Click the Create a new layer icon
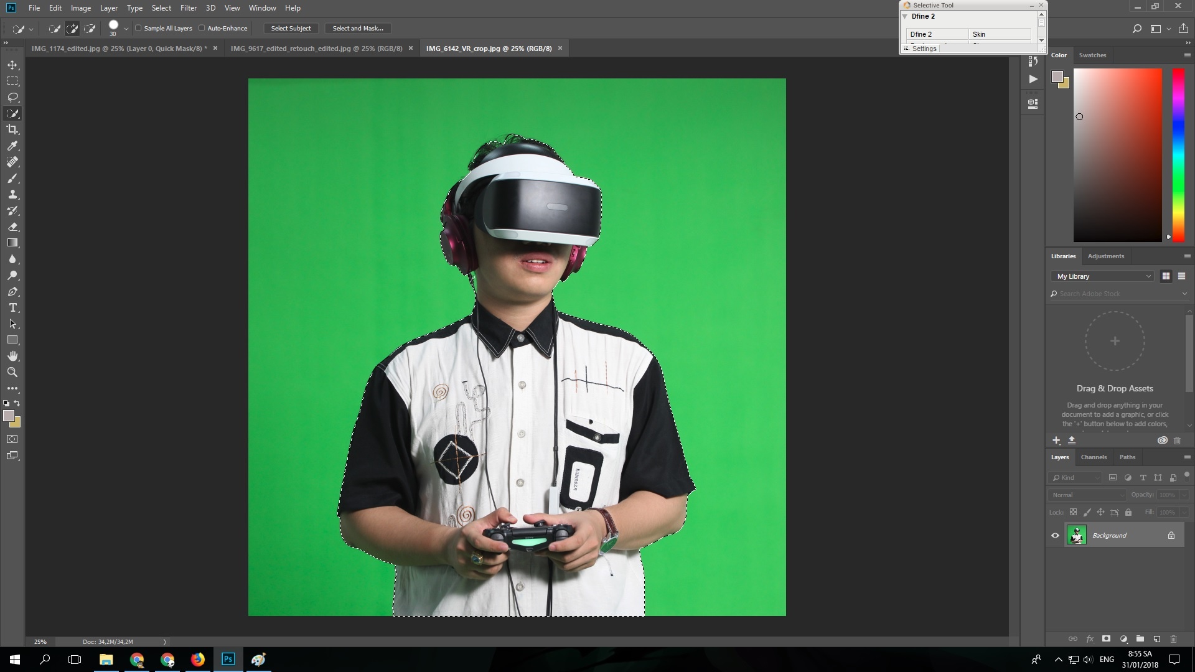Image resolution: width=1195 pixels, height=672 pixels. (x=1156, y=639)
